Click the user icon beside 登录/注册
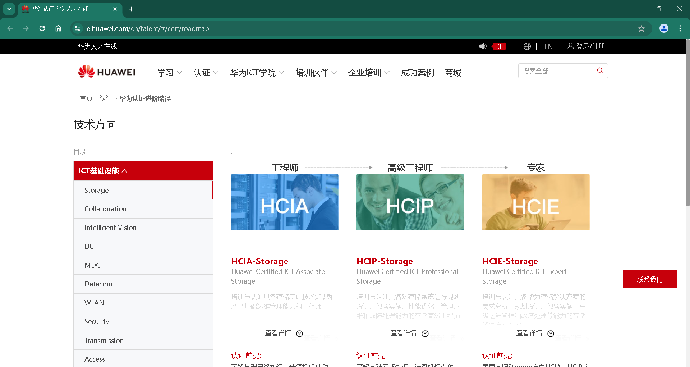 click(570, 46)
